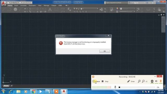The width and height of the screenshot is (167, 94).
Task: Click the binoculars search icon
Action: click(x=129, y=3)
